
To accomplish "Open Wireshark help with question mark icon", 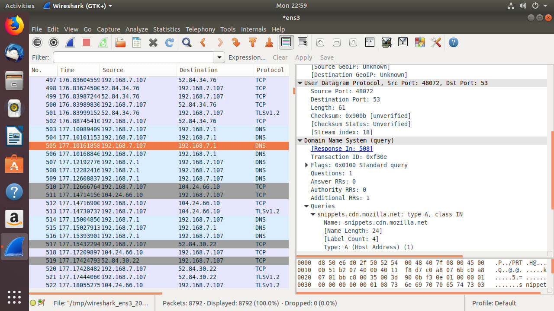I will pos(453,42).
